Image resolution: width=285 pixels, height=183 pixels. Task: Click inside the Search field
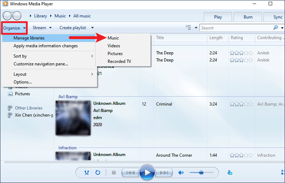click(236, 28)
